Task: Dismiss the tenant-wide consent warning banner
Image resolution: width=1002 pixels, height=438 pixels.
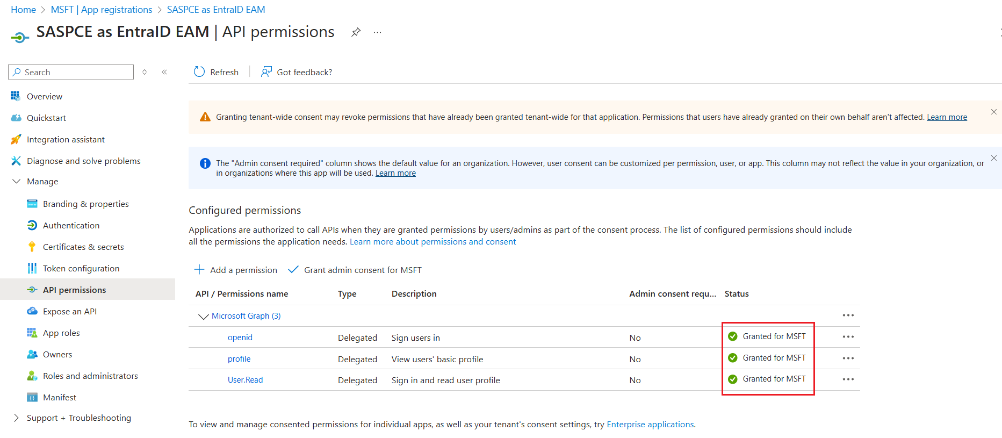Action: pyautogui.click(x=993, y=112)
